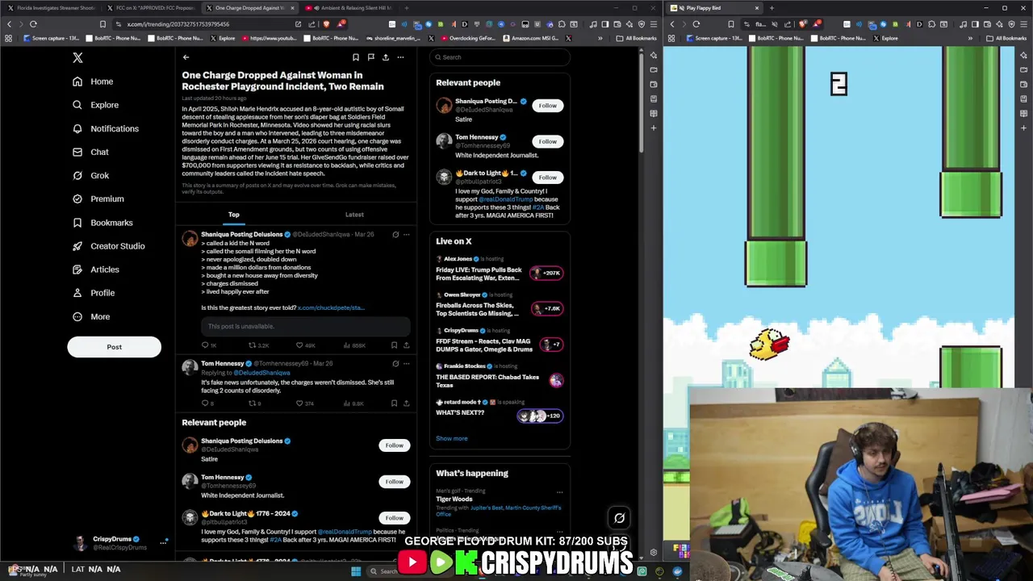The image size is (1033, 581).
Task: Open Notifications in the X sidebar
Action: click(105, 128)
